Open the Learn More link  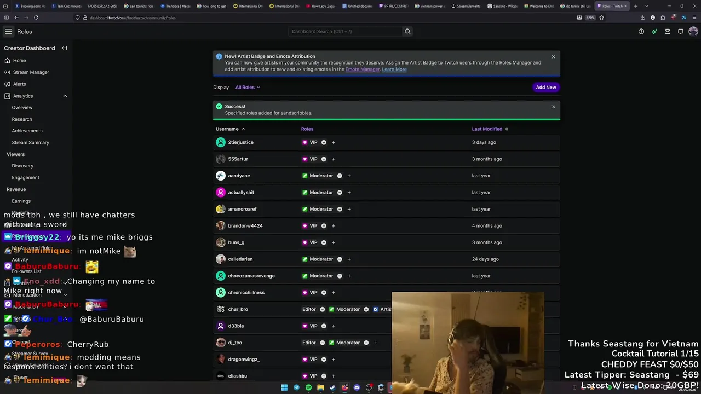[x=394, y=69]
